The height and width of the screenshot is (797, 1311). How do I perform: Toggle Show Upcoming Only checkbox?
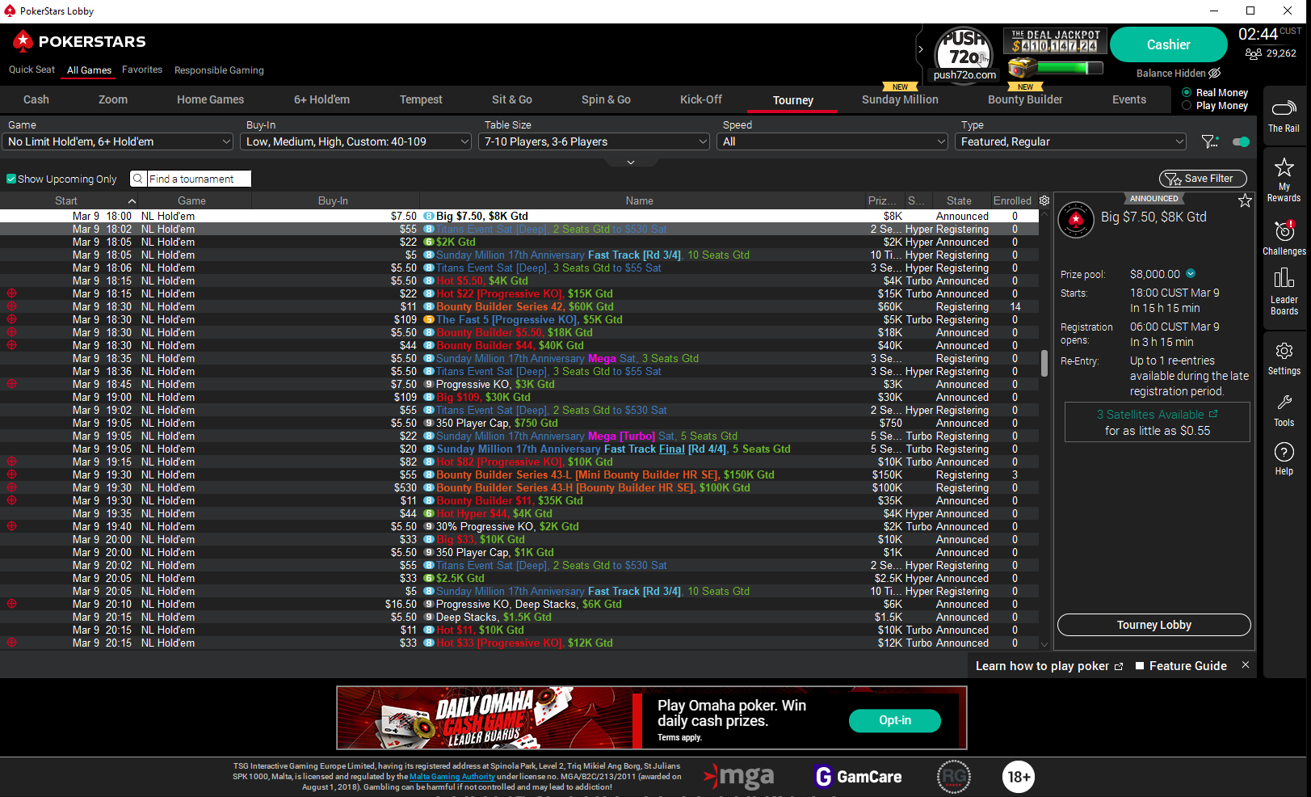(x=11, y=179)
